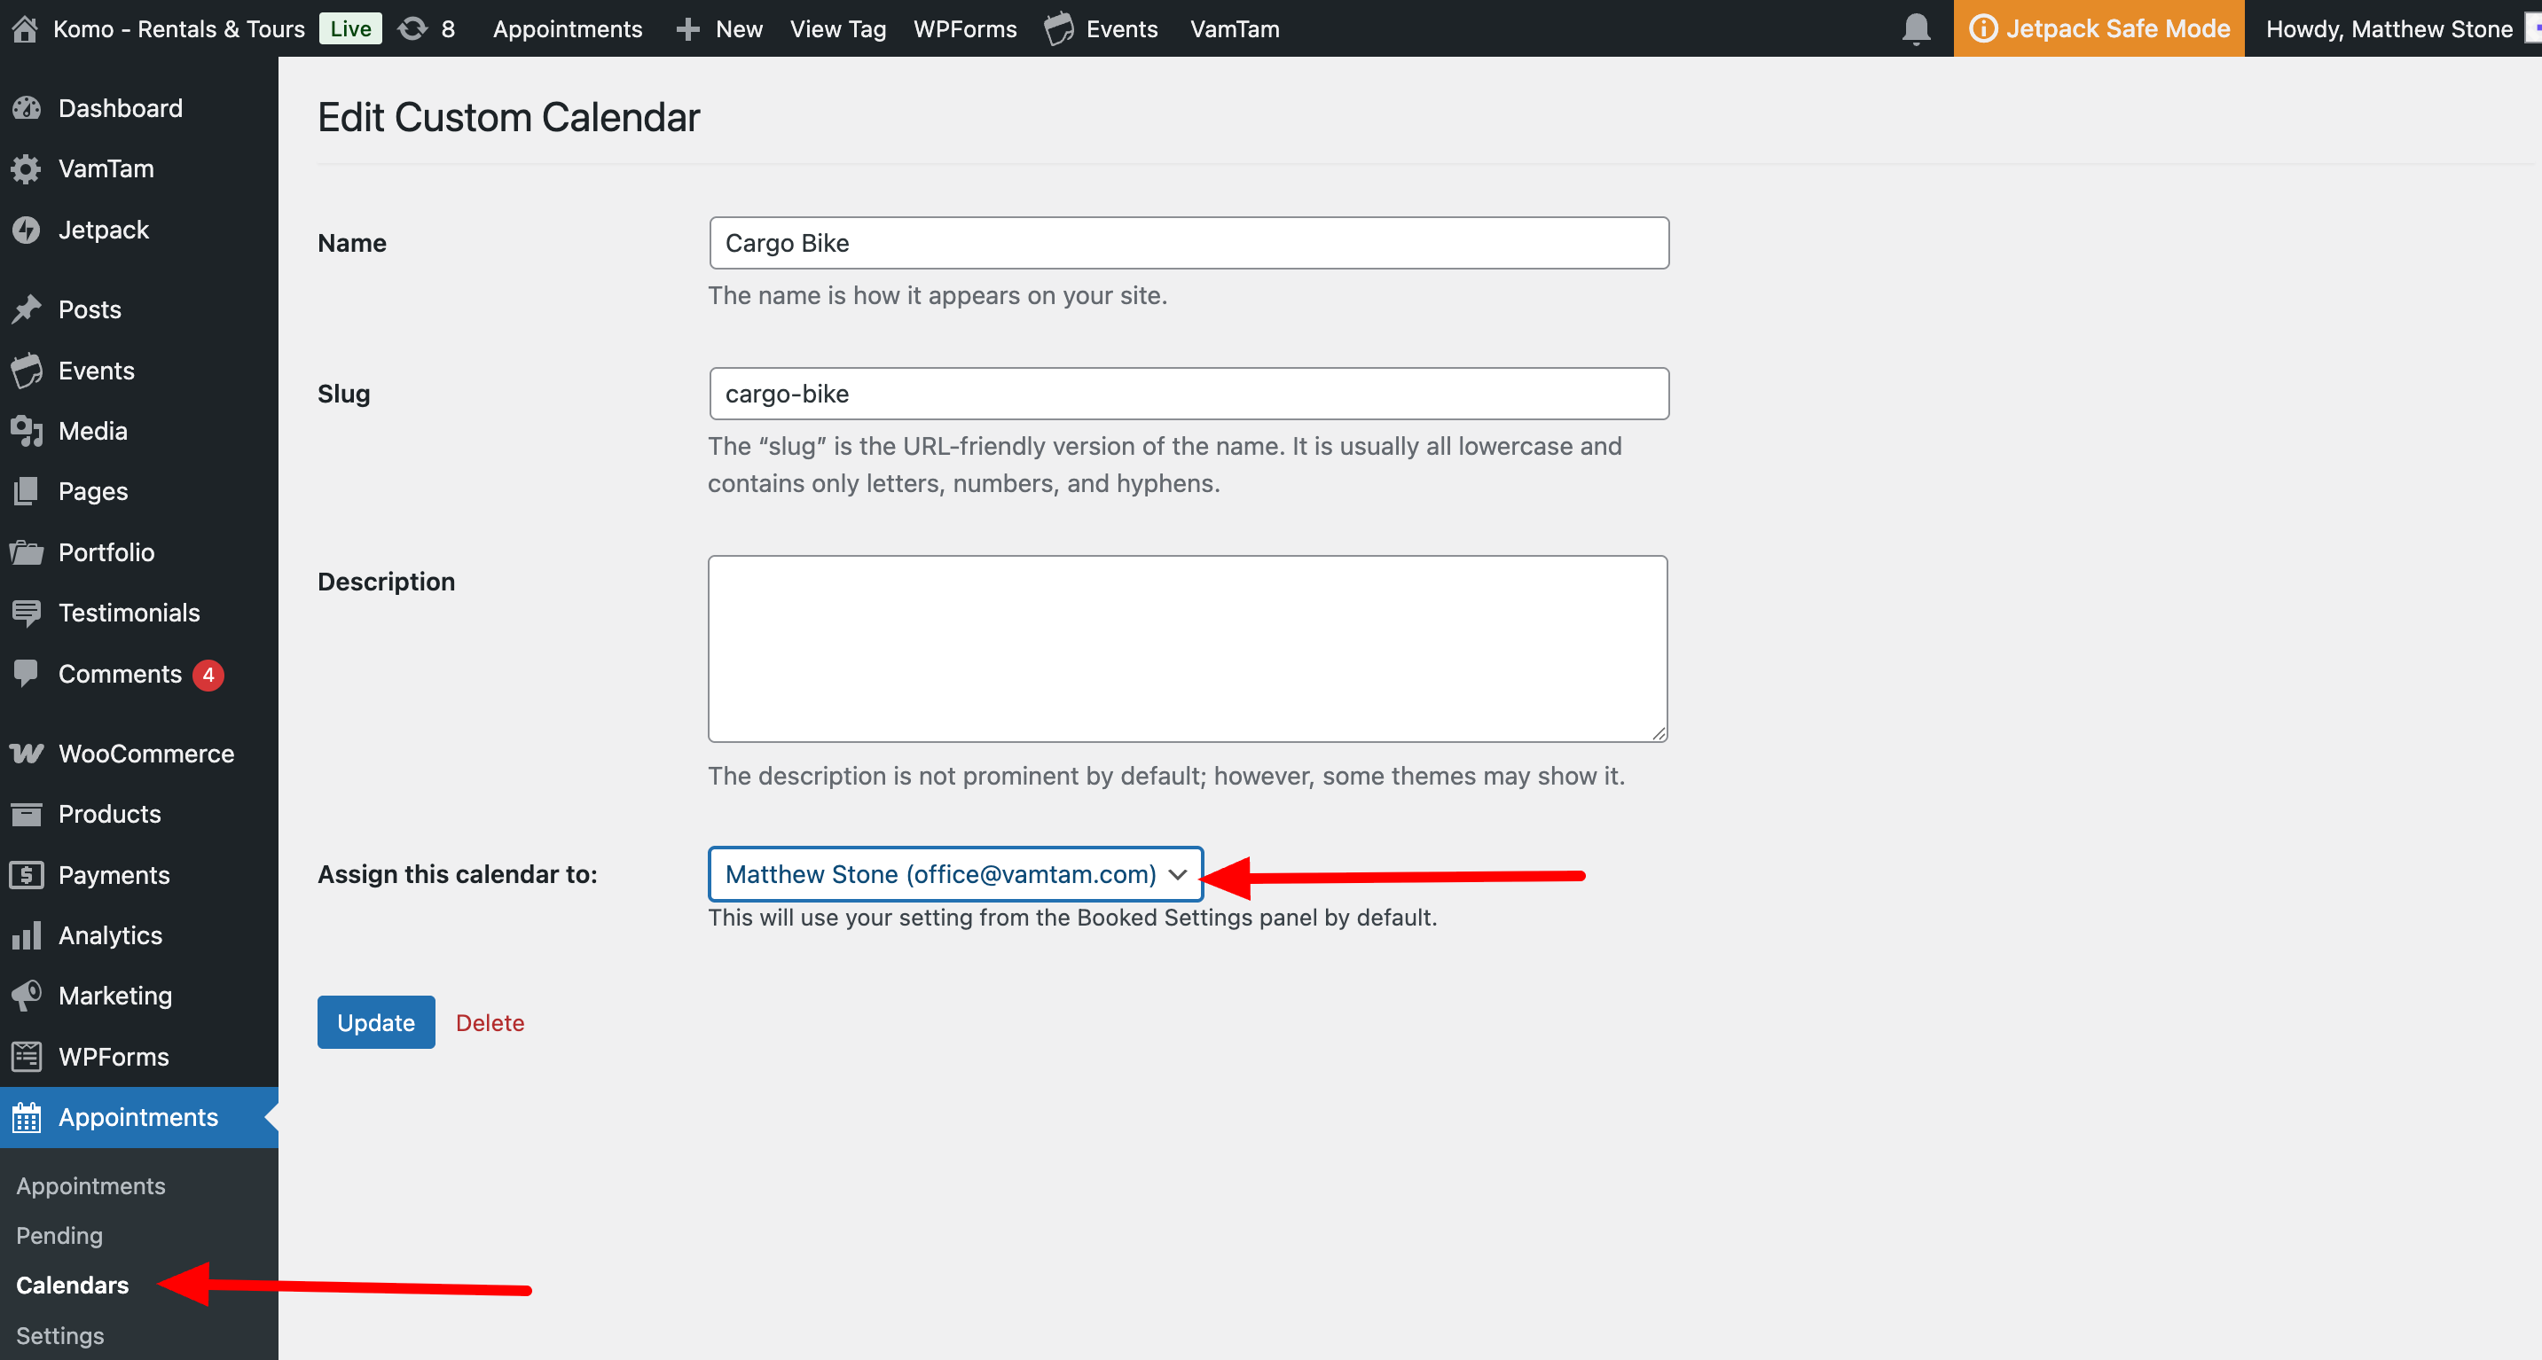Open Dashboard via its gauge icon
Image resolution: width=2542 pixels, height=1360 pixels.
pos(27,108)
